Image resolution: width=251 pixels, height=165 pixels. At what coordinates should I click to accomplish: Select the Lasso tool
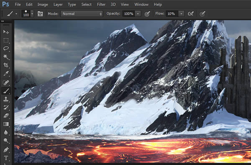6,49
